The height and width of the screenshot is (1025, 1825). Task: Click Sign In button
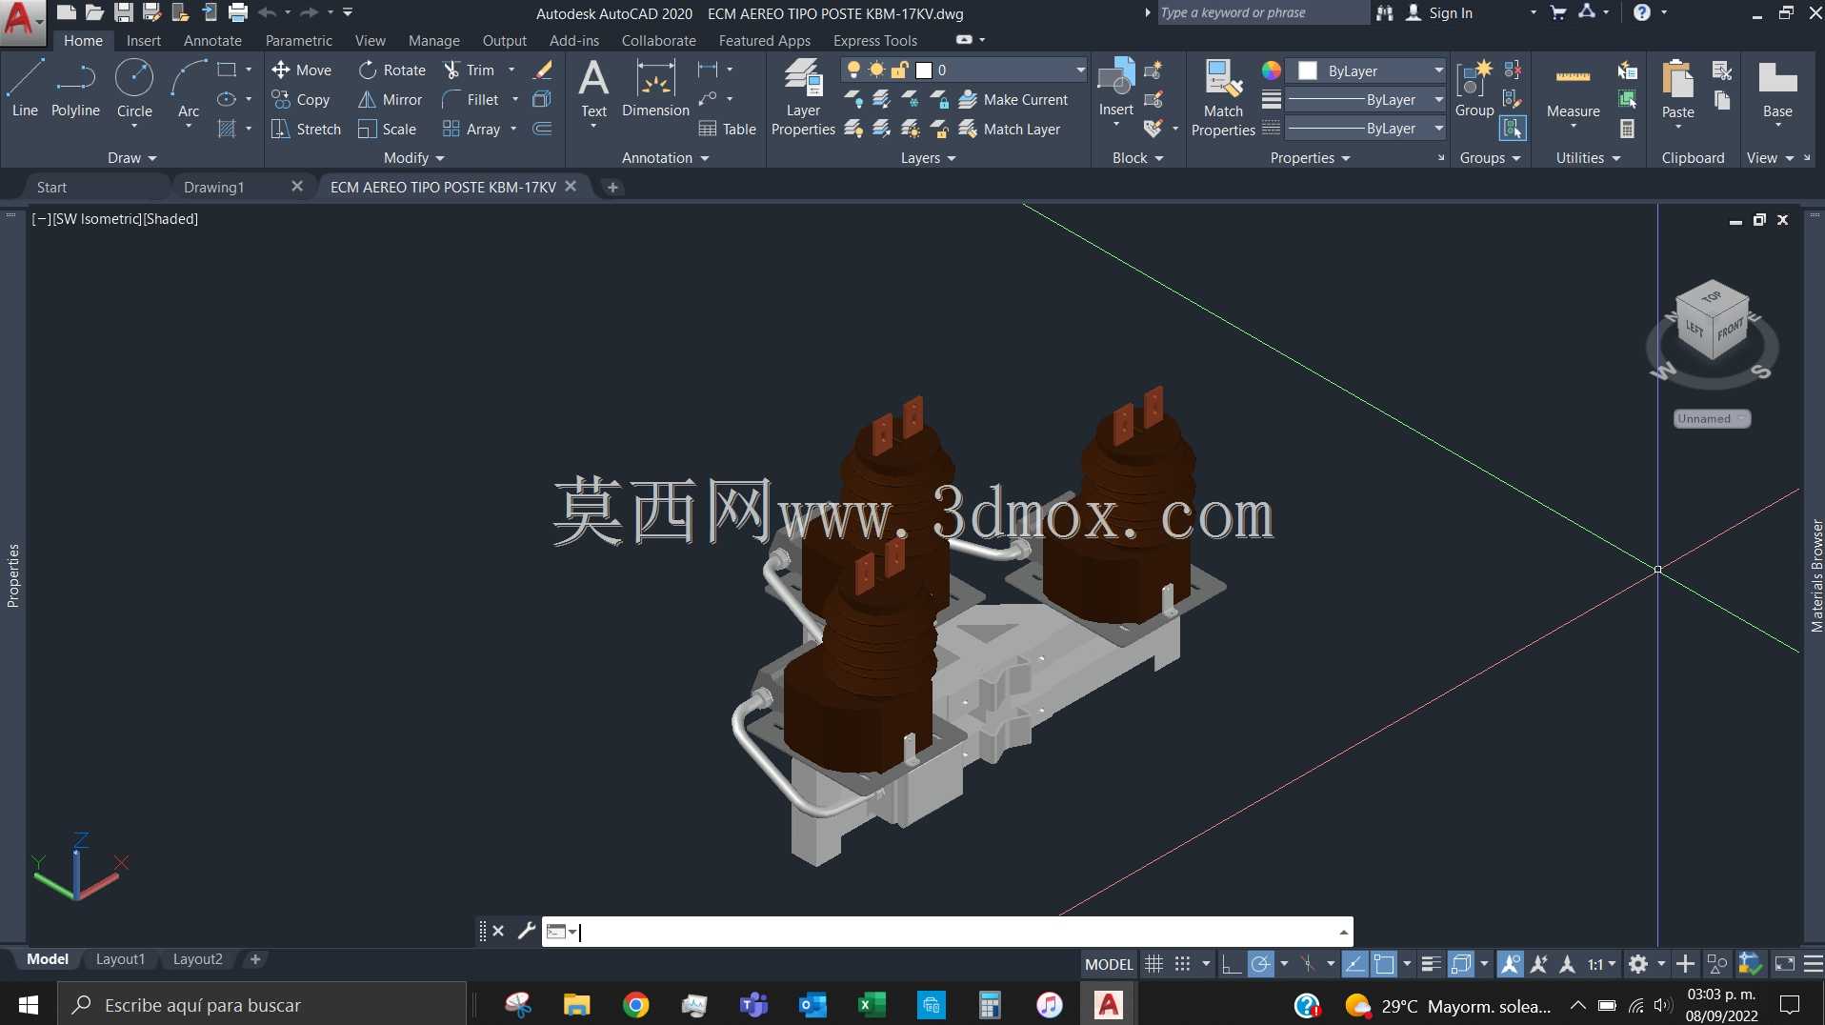(1439, 13)
